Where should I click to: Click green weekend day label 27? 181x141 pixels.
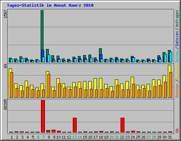coord(148,137)
